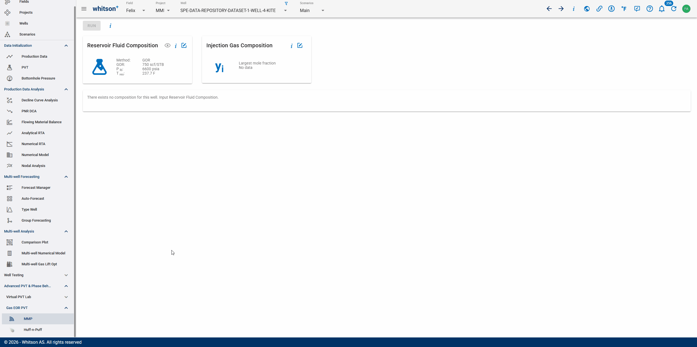697x347 pixels.
Task: Open Injection Gas Composition info icon
Action: click(292, 46)
